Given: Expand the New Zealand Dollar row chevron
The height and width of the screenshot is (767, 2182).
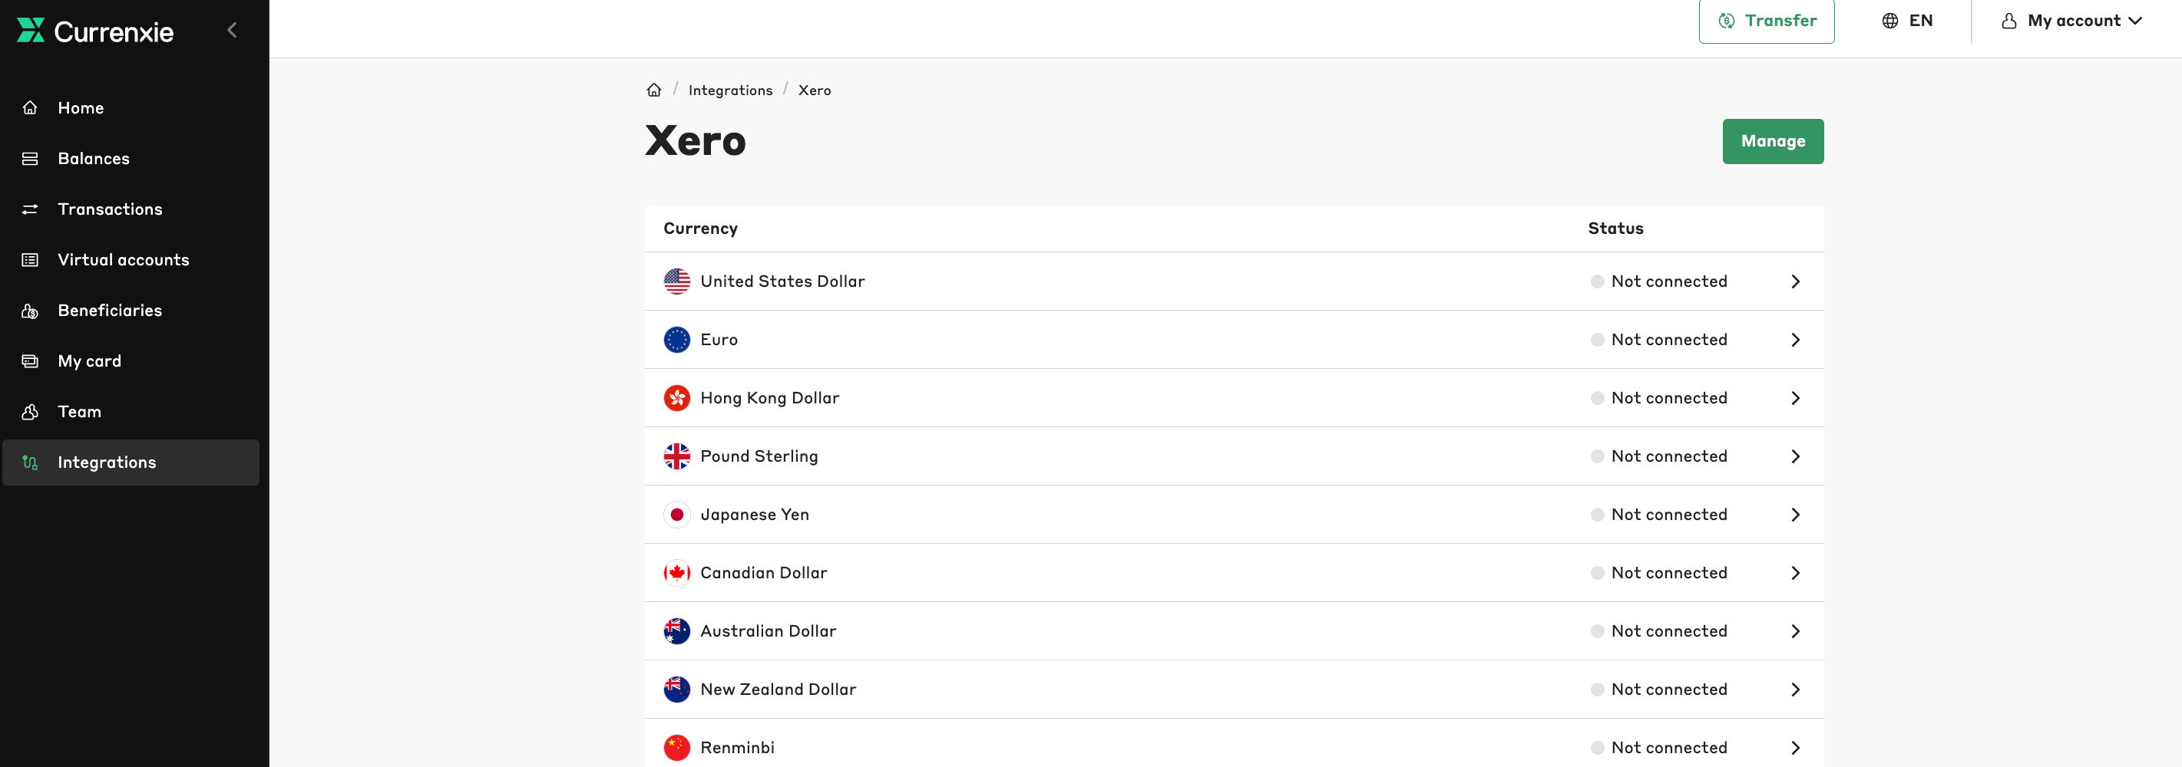Looking at the screenshot, I should coord(1795,689).
